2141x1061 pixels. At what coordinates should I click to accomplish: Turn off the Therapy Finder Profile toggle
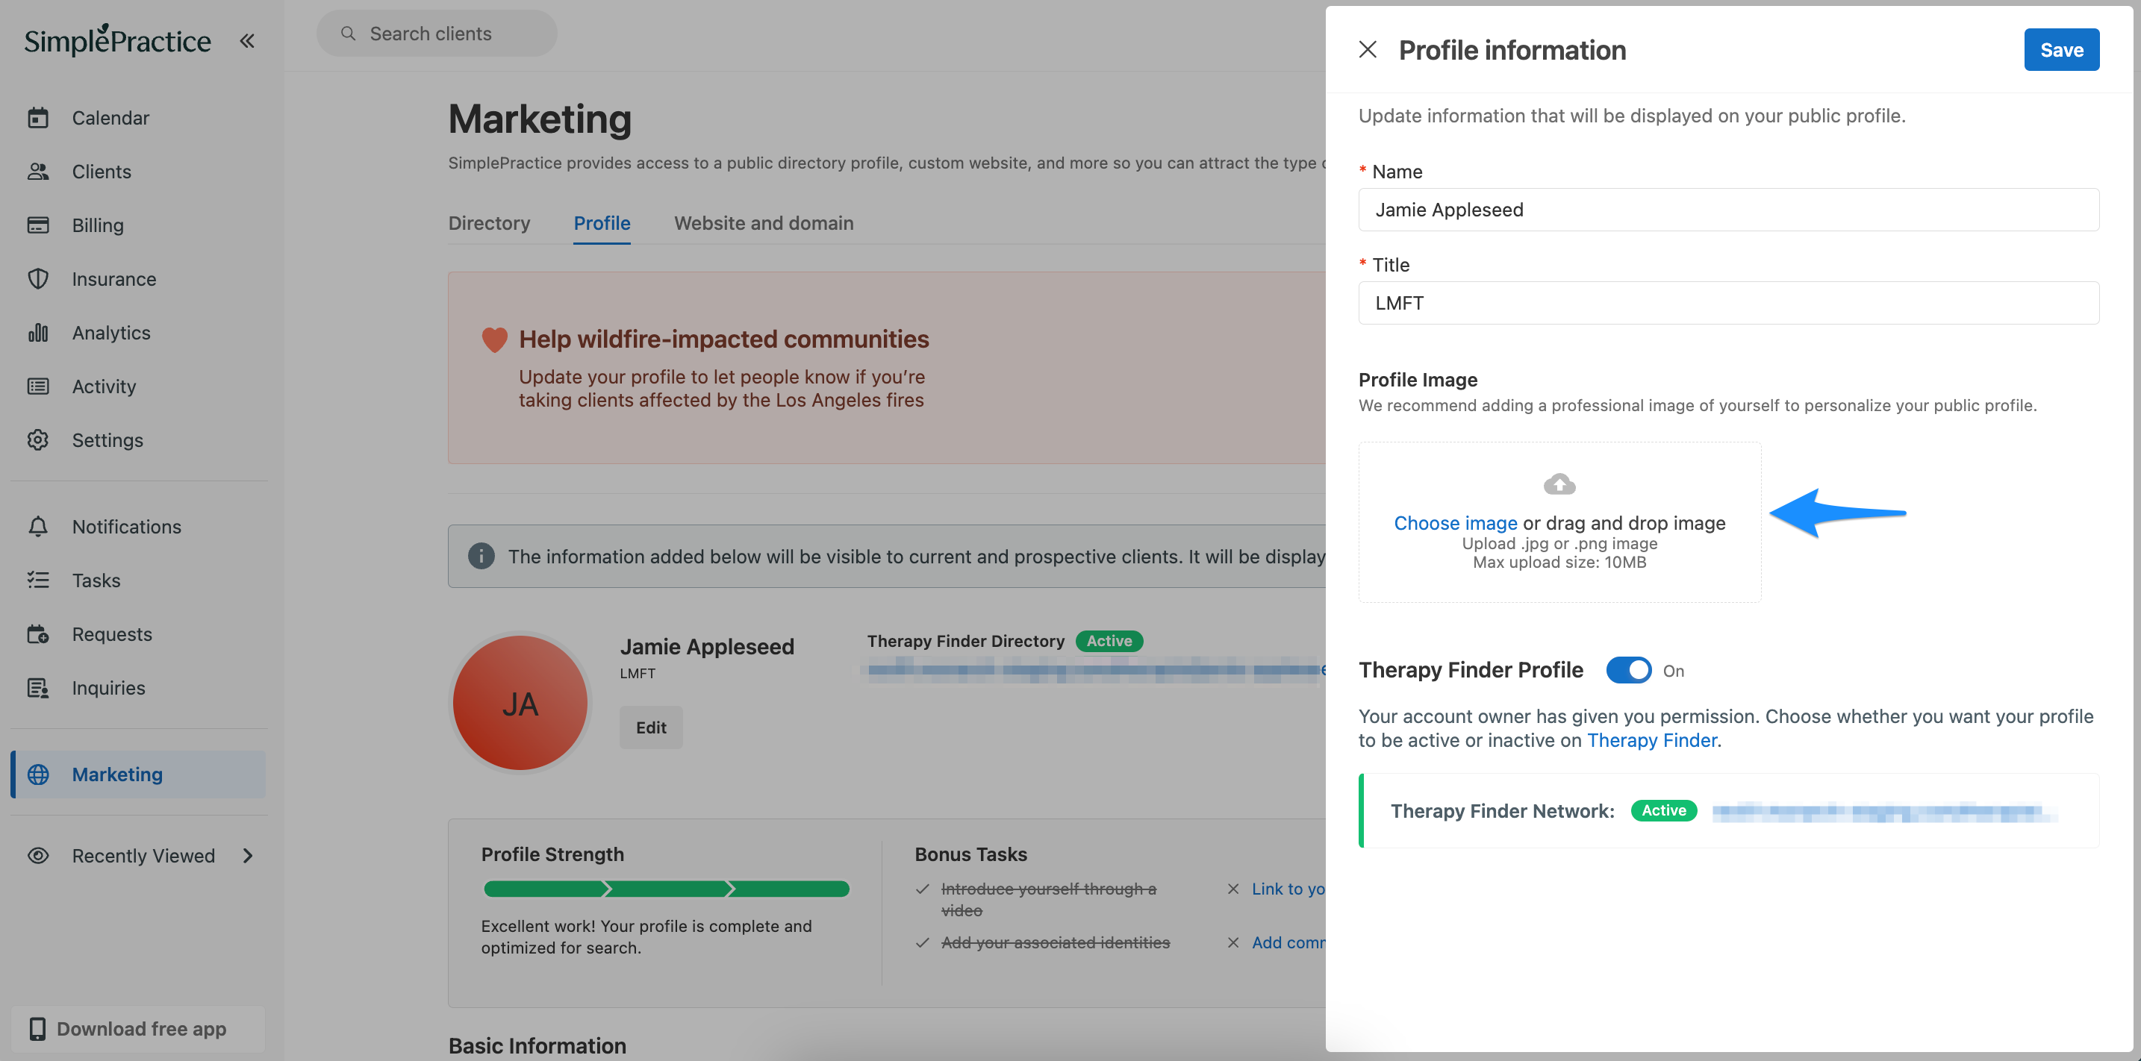(1628, 671)
